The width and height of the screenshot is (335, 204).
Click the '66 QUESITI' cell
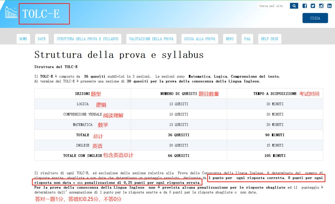[x=179, y=156]
